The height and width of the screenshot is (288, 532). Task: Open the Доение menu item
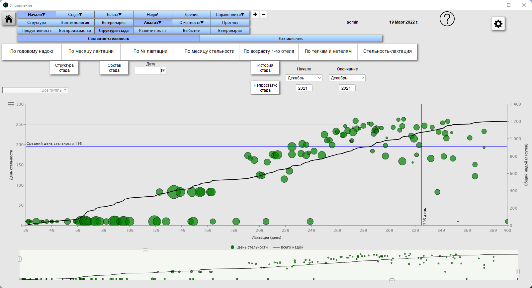click(191, 15)
